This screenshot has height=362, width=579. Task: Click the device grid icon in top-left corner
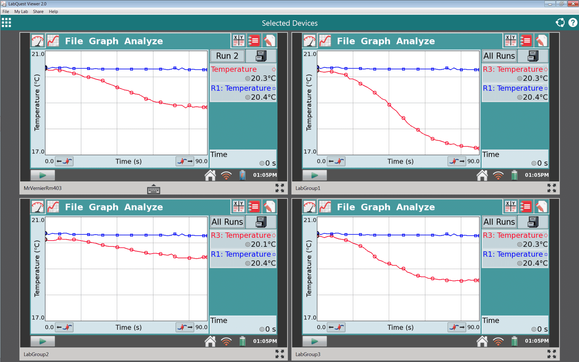click(6, 22)
